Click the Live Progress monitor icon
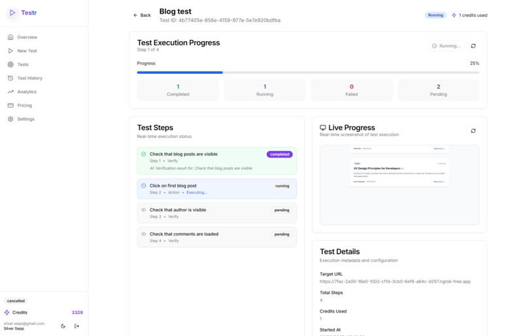The image size is (528, 336). tap(322, 127)
